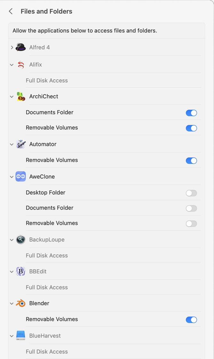214x359 pixels.
Task: Enable AweClone Removable Volumes access
Action: point(191,223)
